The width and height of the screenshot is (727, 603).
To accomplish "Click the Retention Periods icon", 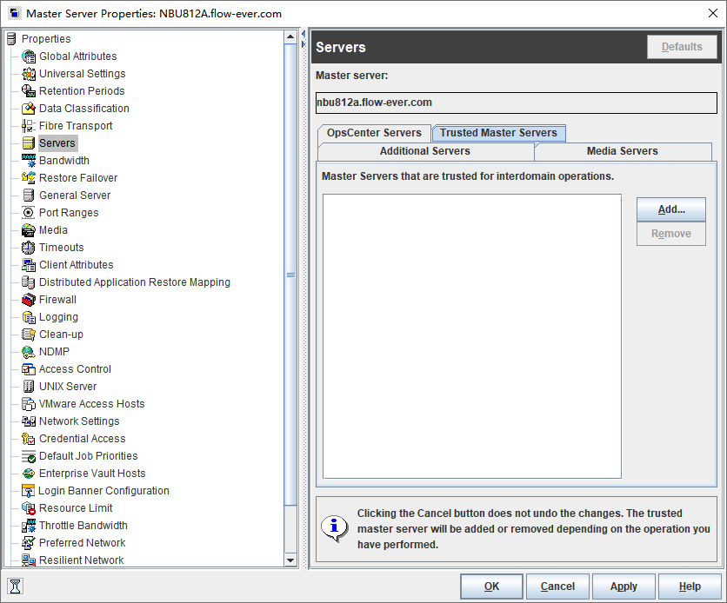I will [29, 91].
